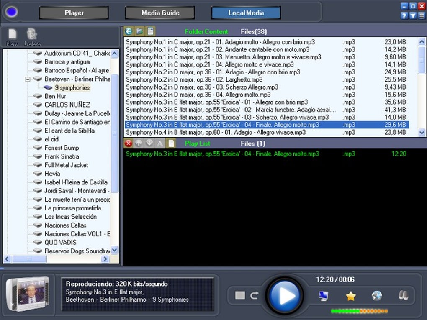Screen dimensions: 427x320
Task: Select Symphony No.1 02. Andante cantabile file
Action: [267, 49]
